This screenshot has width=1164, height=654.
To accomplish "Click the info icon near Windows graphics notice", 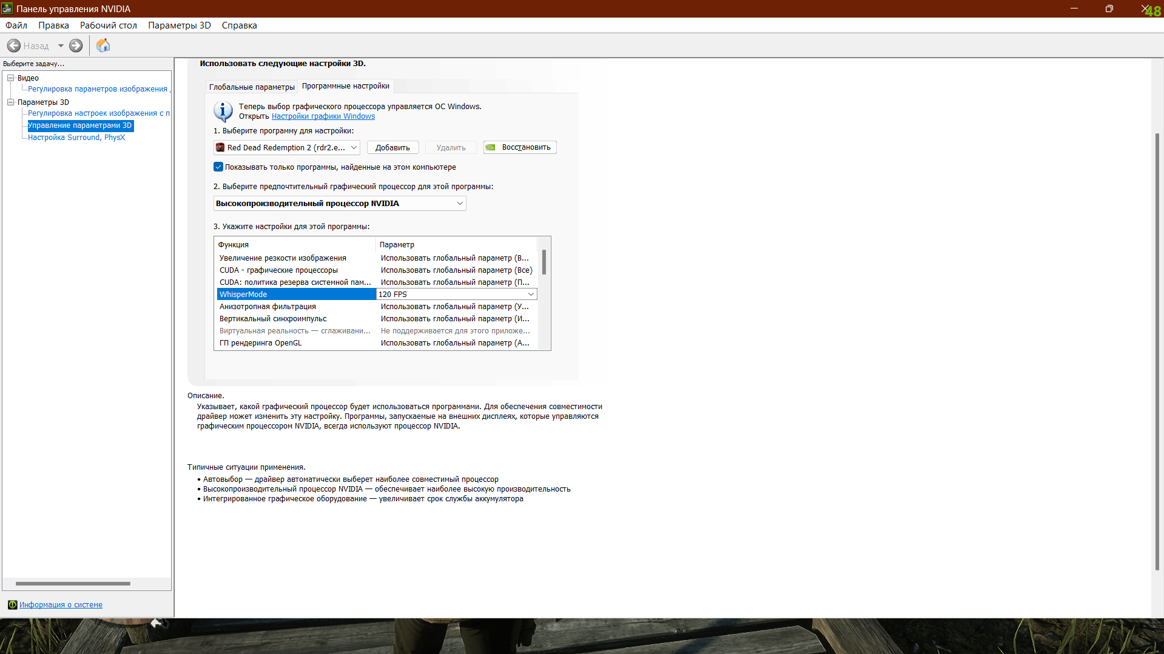I will coord(223,112).
